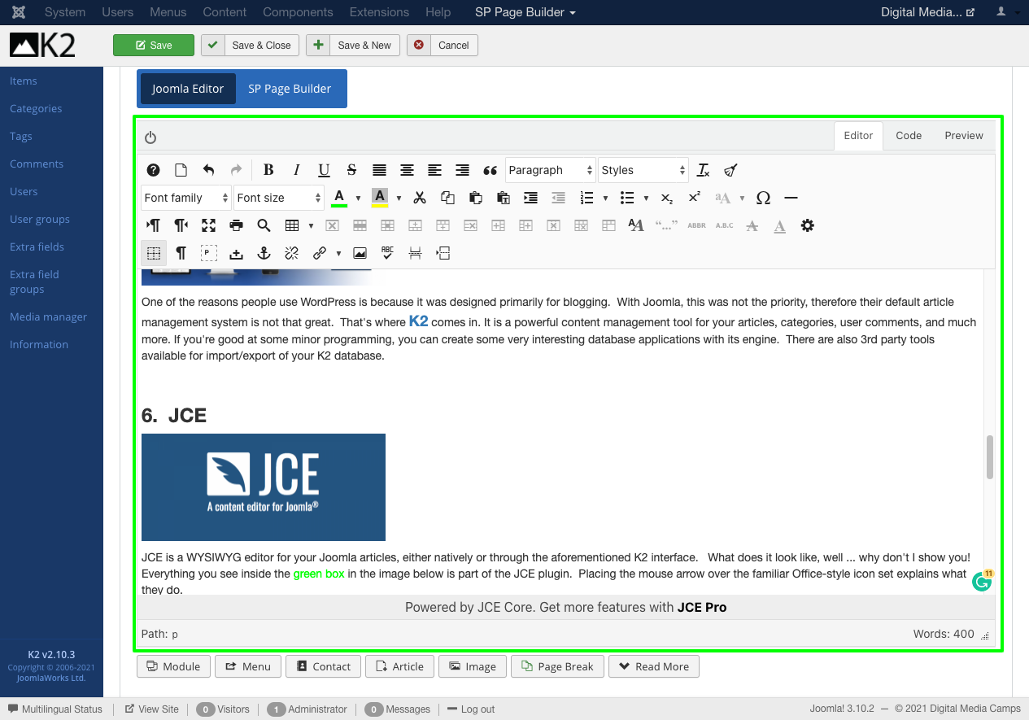
Task: Click the Read More button
Action: pyautogui.click(x=653, y=666)
